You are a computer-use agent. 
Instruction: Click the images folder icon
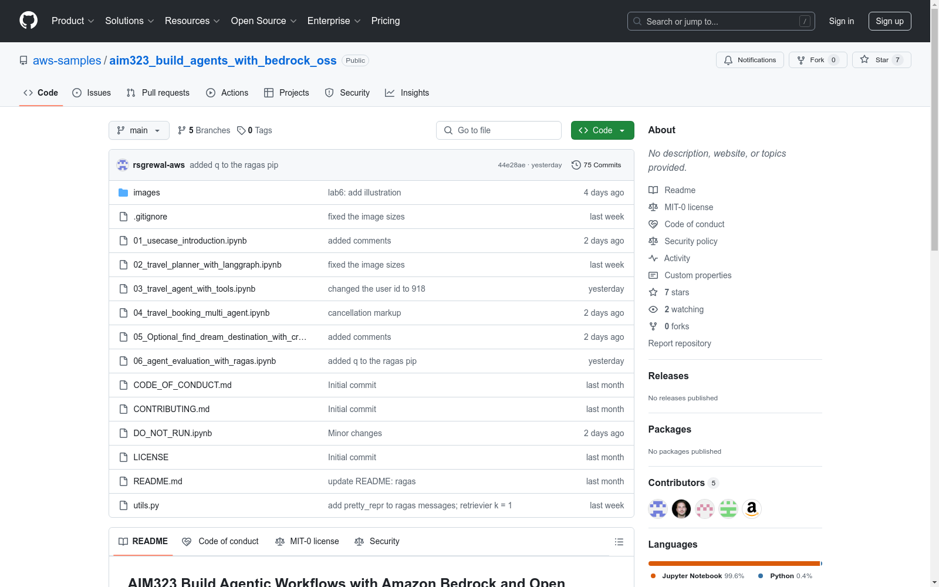point(123,193)
